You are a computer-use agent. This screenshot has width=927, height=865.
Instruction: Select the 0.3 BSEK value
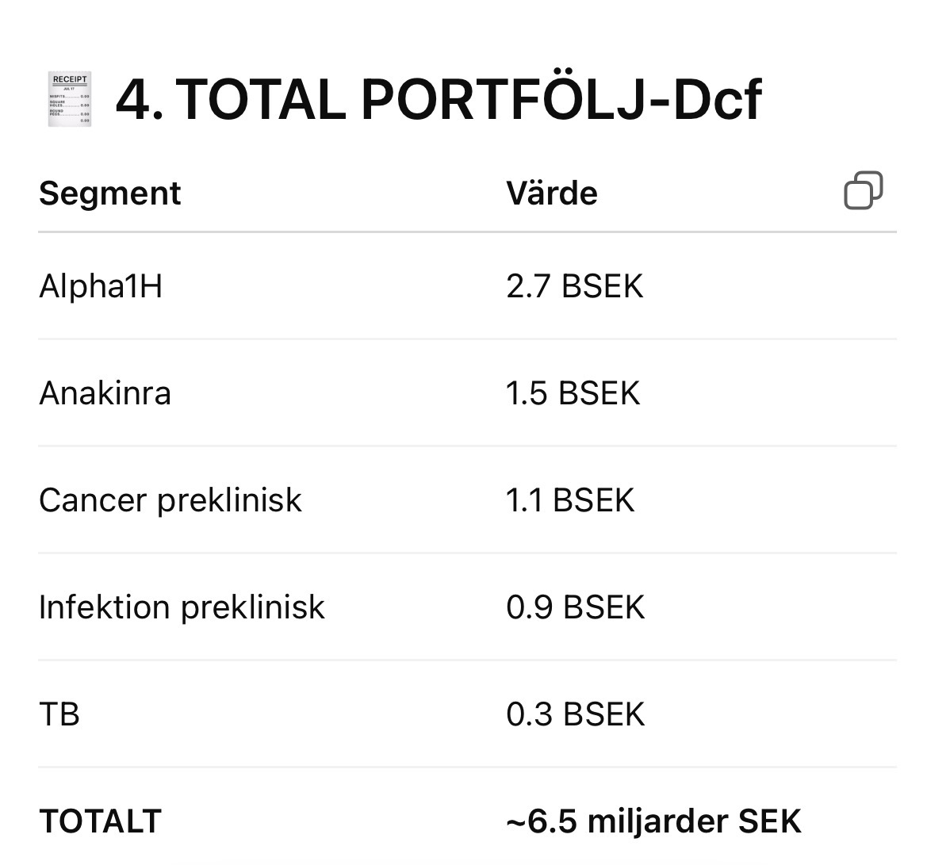click(x=576, y=714)
